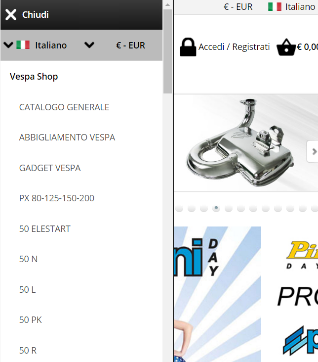Open the shopping basket icon

coord(286,47)
